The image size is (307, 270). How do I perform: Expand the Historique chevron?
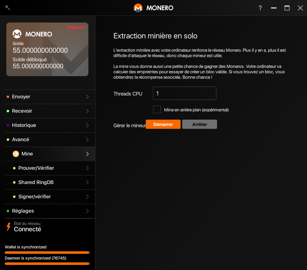(87, 125)
